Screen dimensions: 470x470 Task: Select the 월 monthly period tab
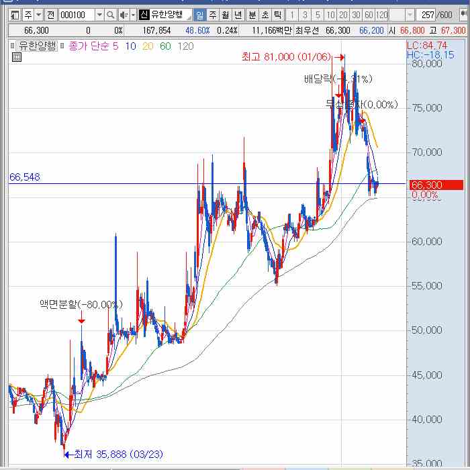click(225, 15)
